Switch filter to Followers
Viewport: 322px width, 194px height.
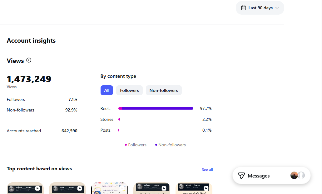129,90
